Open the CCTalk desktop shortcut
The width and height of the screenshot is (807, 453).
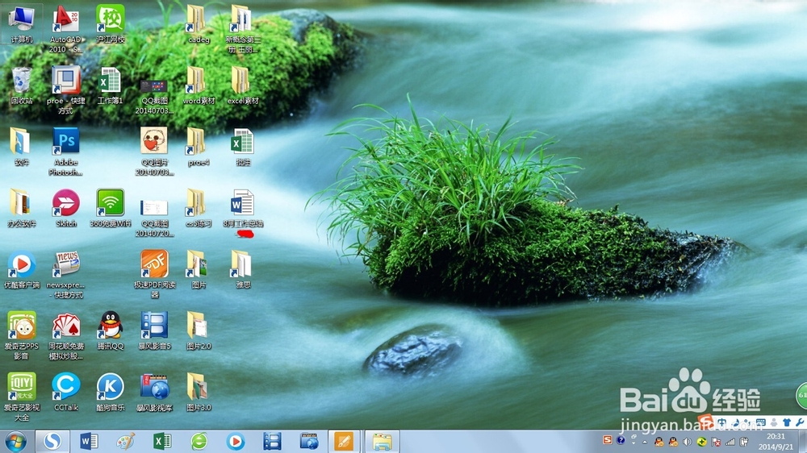(66, 391)
